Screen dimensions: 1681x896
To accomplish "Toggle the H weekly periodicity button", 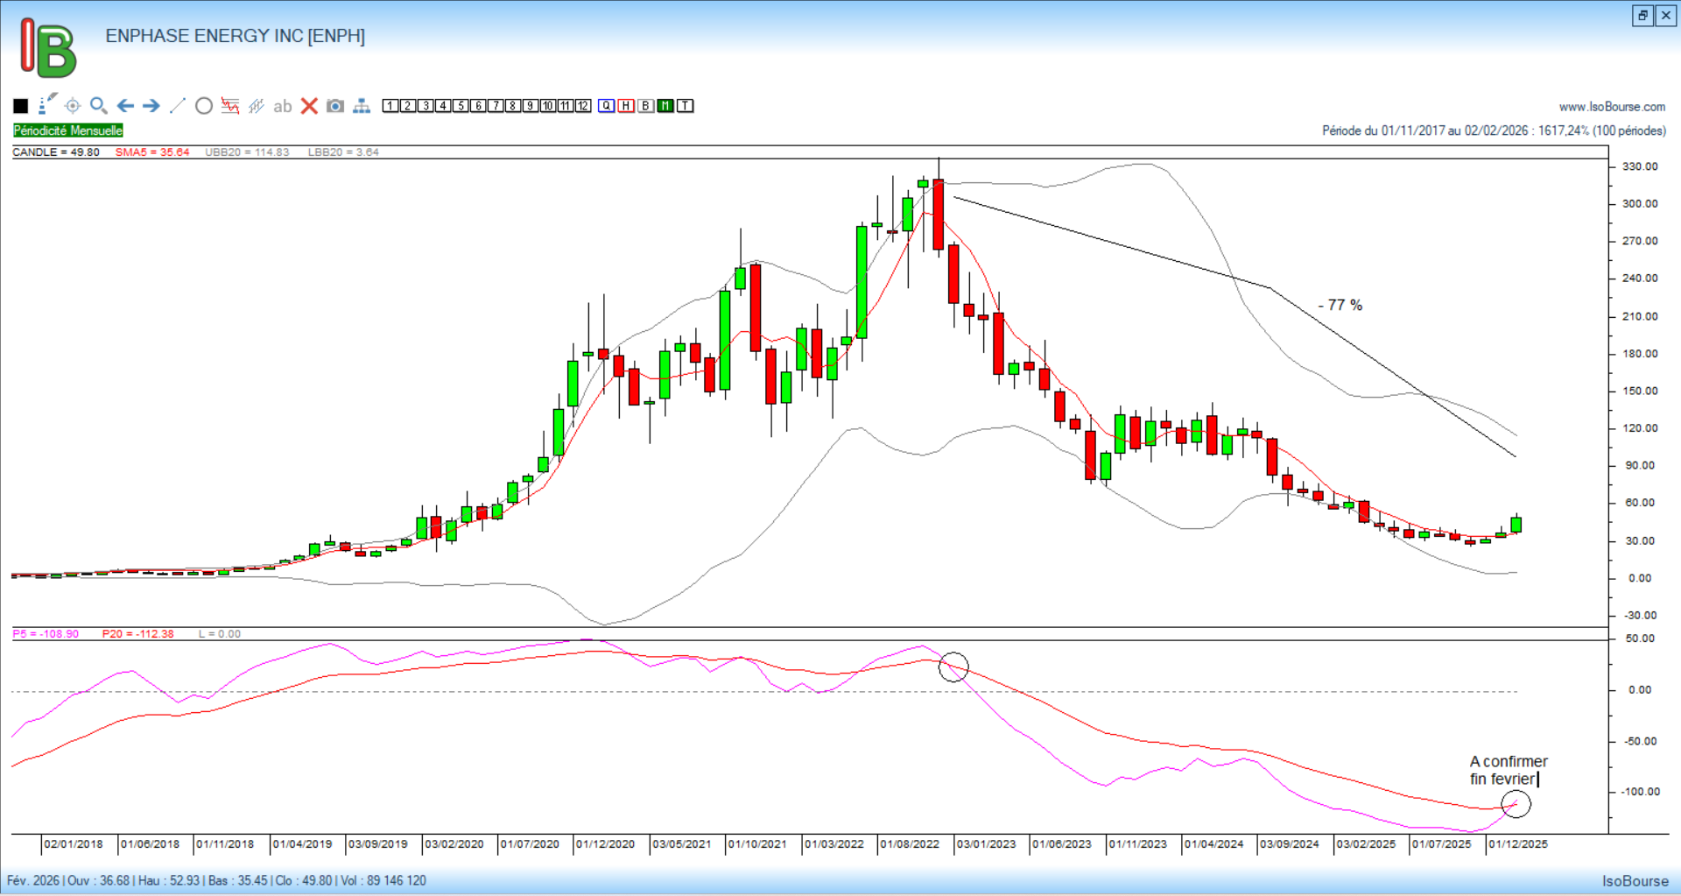I will click(x=626, y=106).
